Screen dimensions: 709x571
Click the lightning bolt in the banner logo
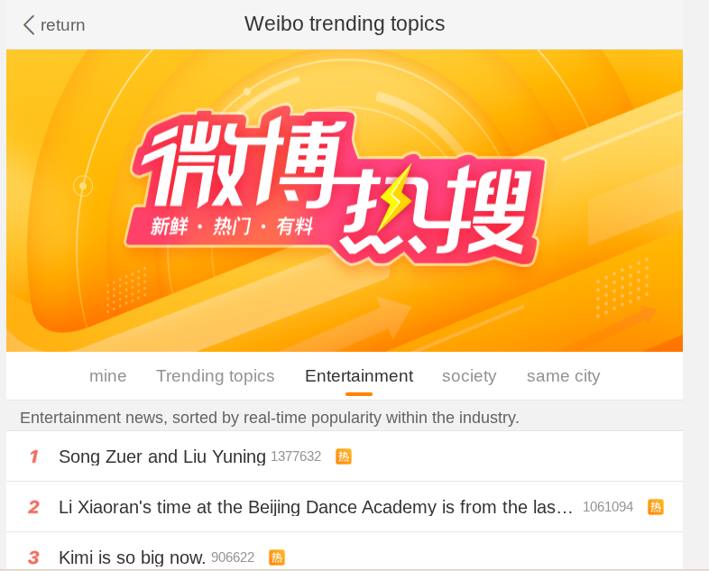[395, 199]
